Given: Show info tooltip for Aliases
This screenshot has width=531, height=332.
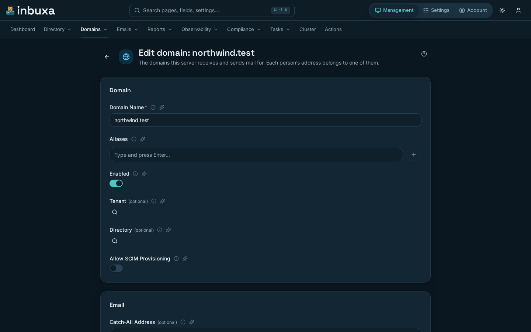Looking at the screenshot, I should click(134, 139).
